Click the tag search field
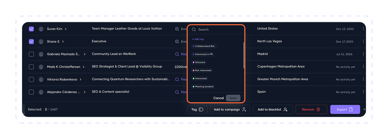Image resolution: width=388 pixels, height=139 pixels. point(216,30)
